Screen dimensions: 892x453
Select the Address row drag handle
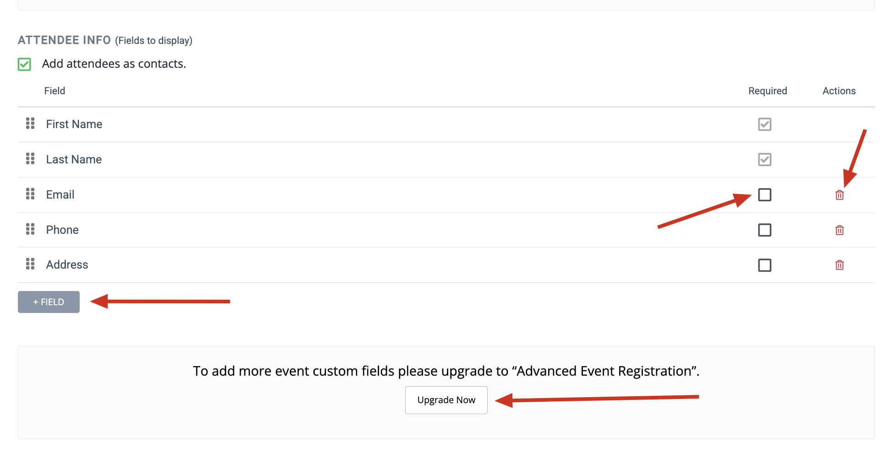pyautogui.click(x=30, y=264)
